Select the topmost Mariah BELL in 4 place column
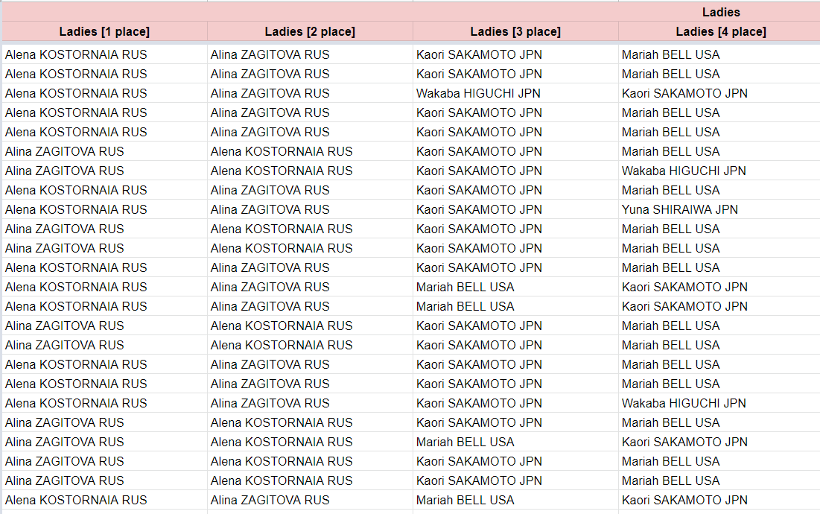 [x=670, y=54]
